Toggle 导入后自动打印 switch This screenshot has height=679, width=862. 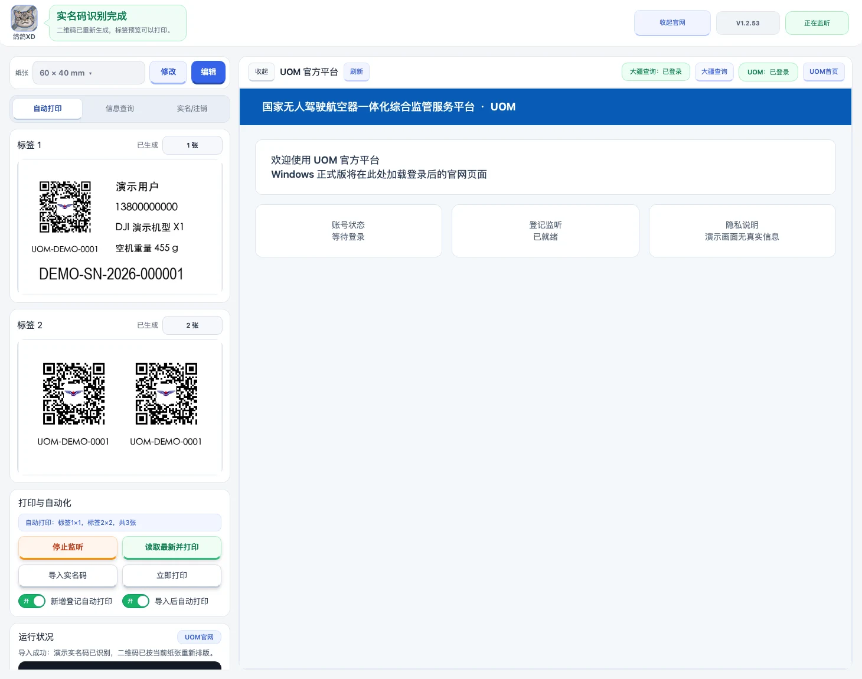pyautogui.click(x=136, y=601)
